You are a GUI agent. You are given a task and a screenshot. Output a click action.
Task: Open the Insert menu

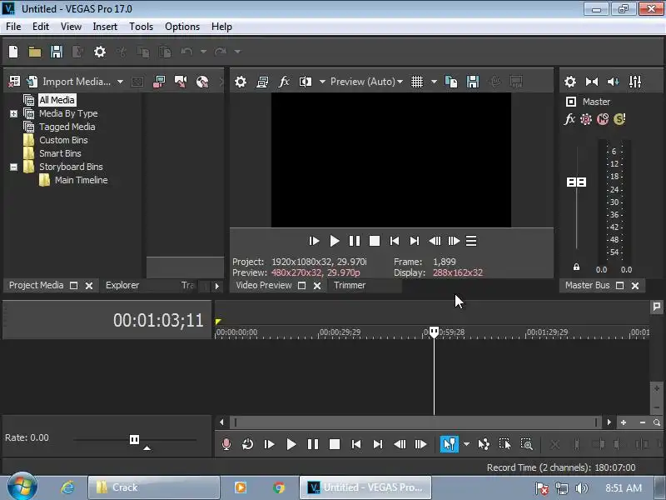coord(105,27)
